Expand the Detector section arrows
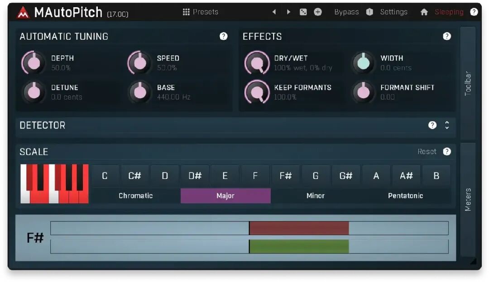 (x=447, y=125)
